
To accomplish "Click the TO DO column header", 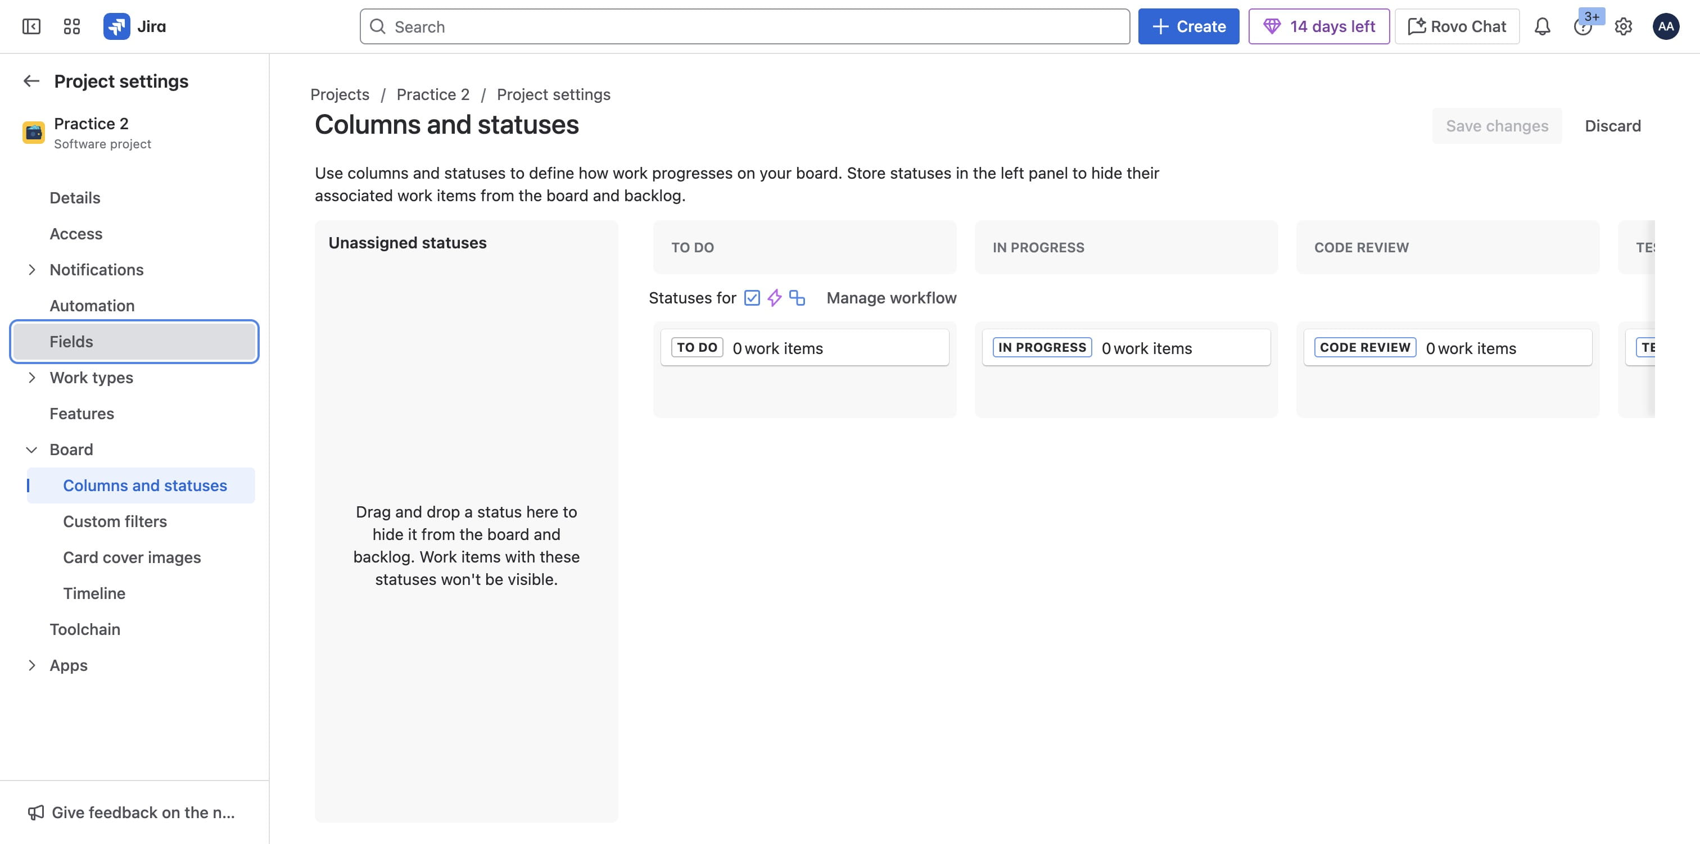I will (x=804, y=247).
